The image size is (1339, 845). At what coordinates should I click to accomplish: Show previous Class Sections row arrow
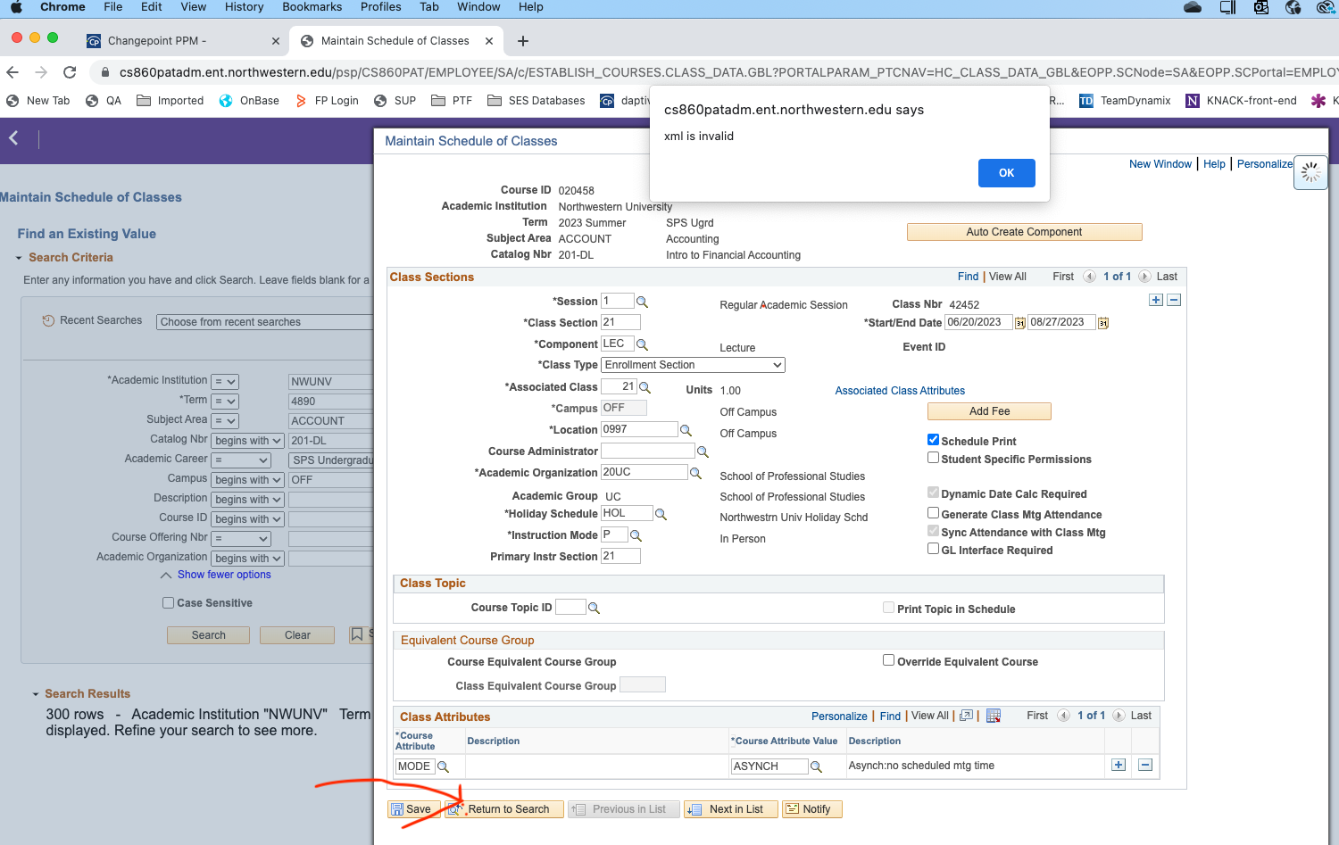[x=1089, y=277]
